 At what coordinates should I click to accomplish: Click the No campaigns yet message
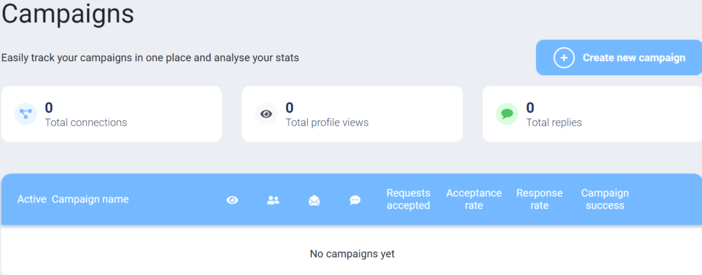352,254
